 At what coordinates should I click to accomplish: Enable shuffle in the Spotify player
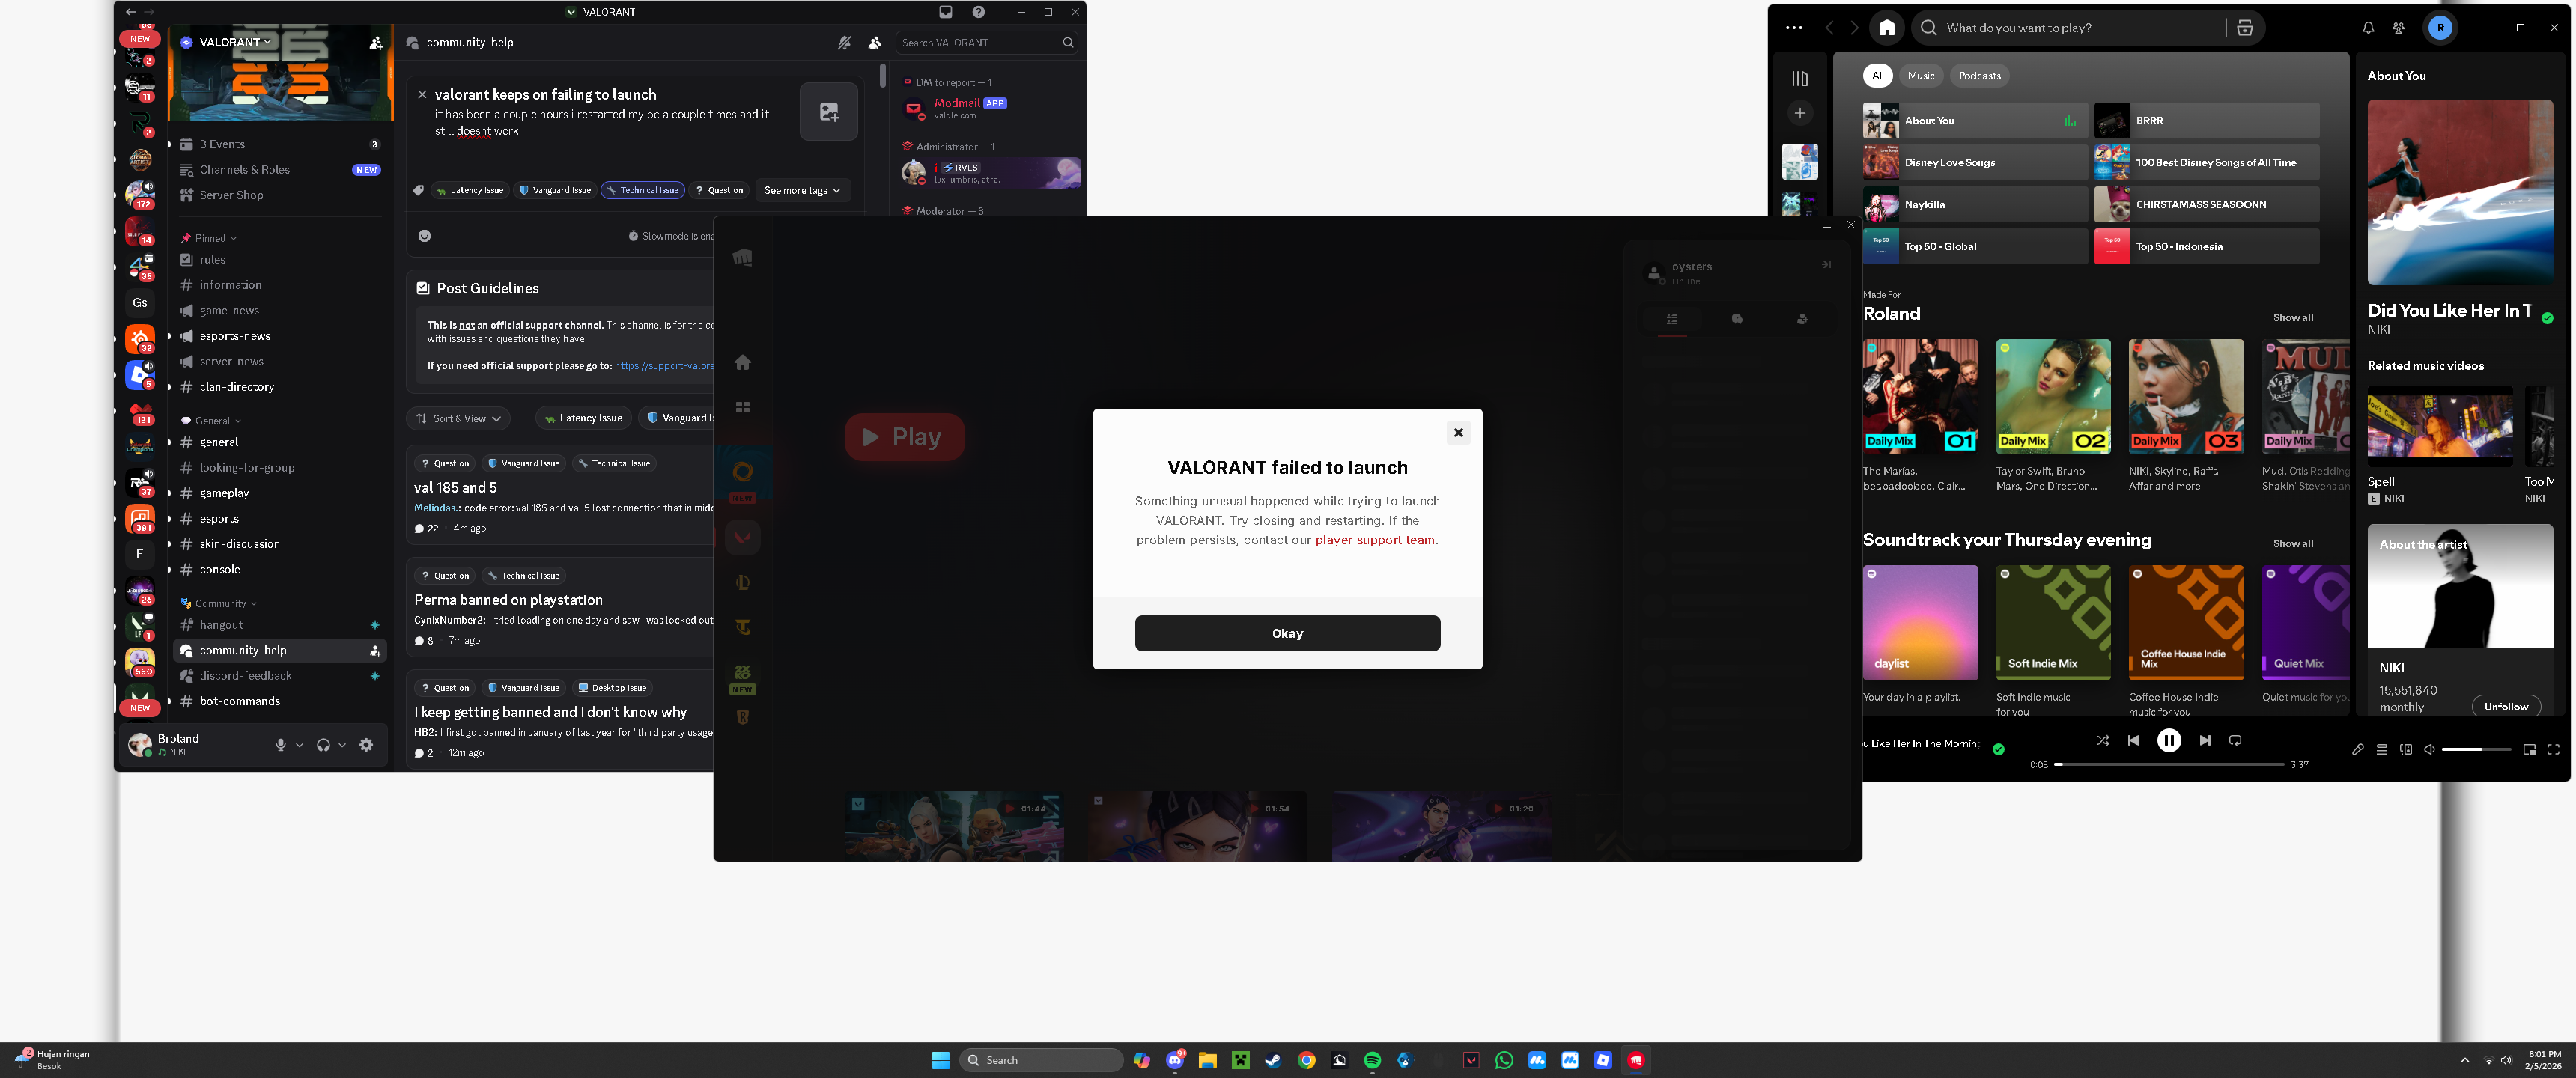coord(2103,740)
